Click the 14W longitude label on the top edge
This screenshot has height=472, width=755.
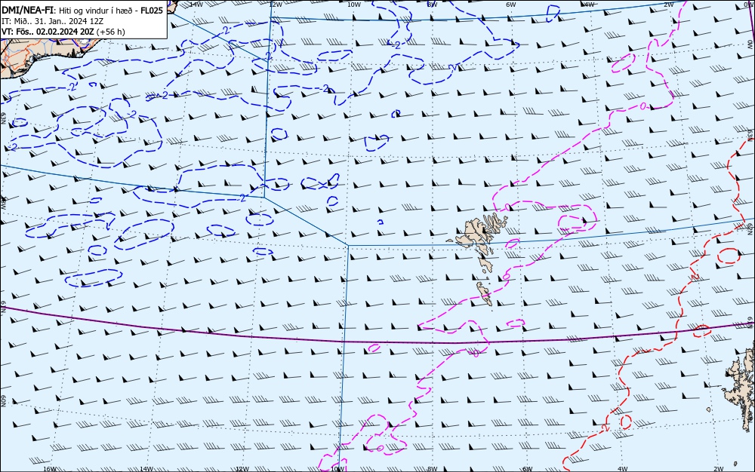[x=196, y=5]
